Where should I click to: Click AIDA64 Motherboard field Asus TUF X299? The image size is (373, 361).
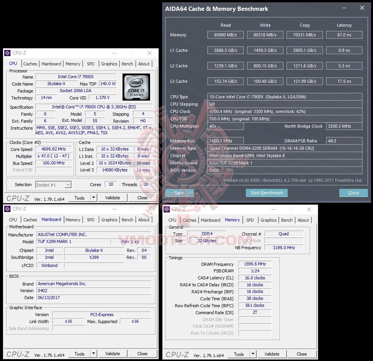[285, 163]
